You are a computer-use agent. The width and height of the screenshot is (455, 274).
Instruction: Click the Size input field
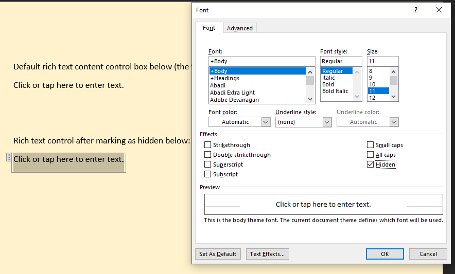(383, 61)
